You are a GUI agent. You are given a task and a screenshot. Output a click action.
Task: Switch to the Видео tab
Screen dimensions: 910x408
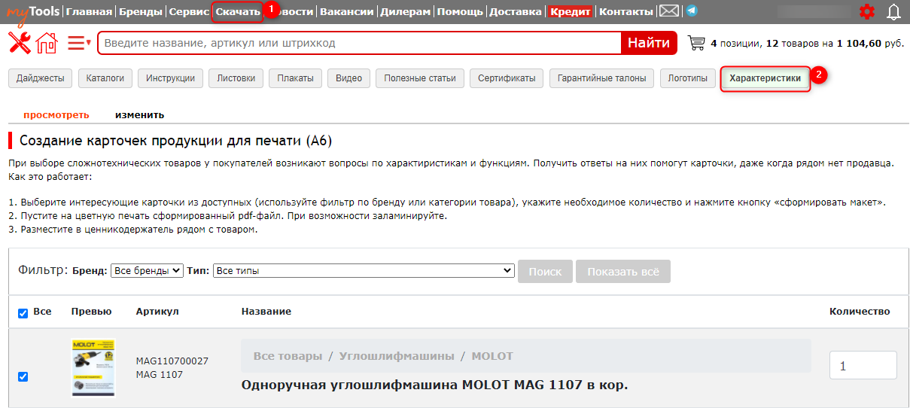tap(349, 78)
